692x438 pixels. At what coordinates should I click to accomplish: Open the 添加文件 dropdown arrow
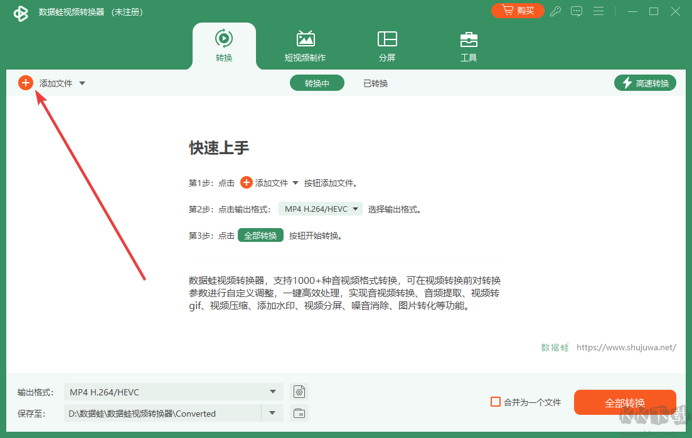pos(82,83)
